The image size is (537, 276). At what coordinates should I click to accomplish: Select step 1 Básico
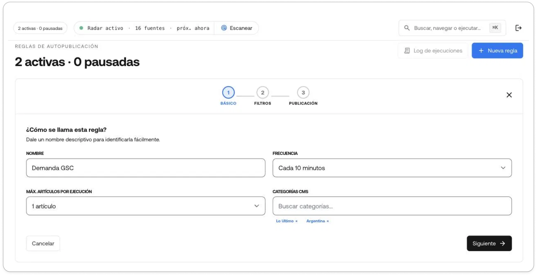click(228, 96)
